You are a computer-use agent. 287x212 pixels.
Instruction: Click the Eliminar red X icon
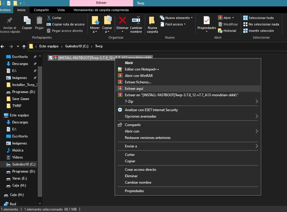tap(122, 20)
